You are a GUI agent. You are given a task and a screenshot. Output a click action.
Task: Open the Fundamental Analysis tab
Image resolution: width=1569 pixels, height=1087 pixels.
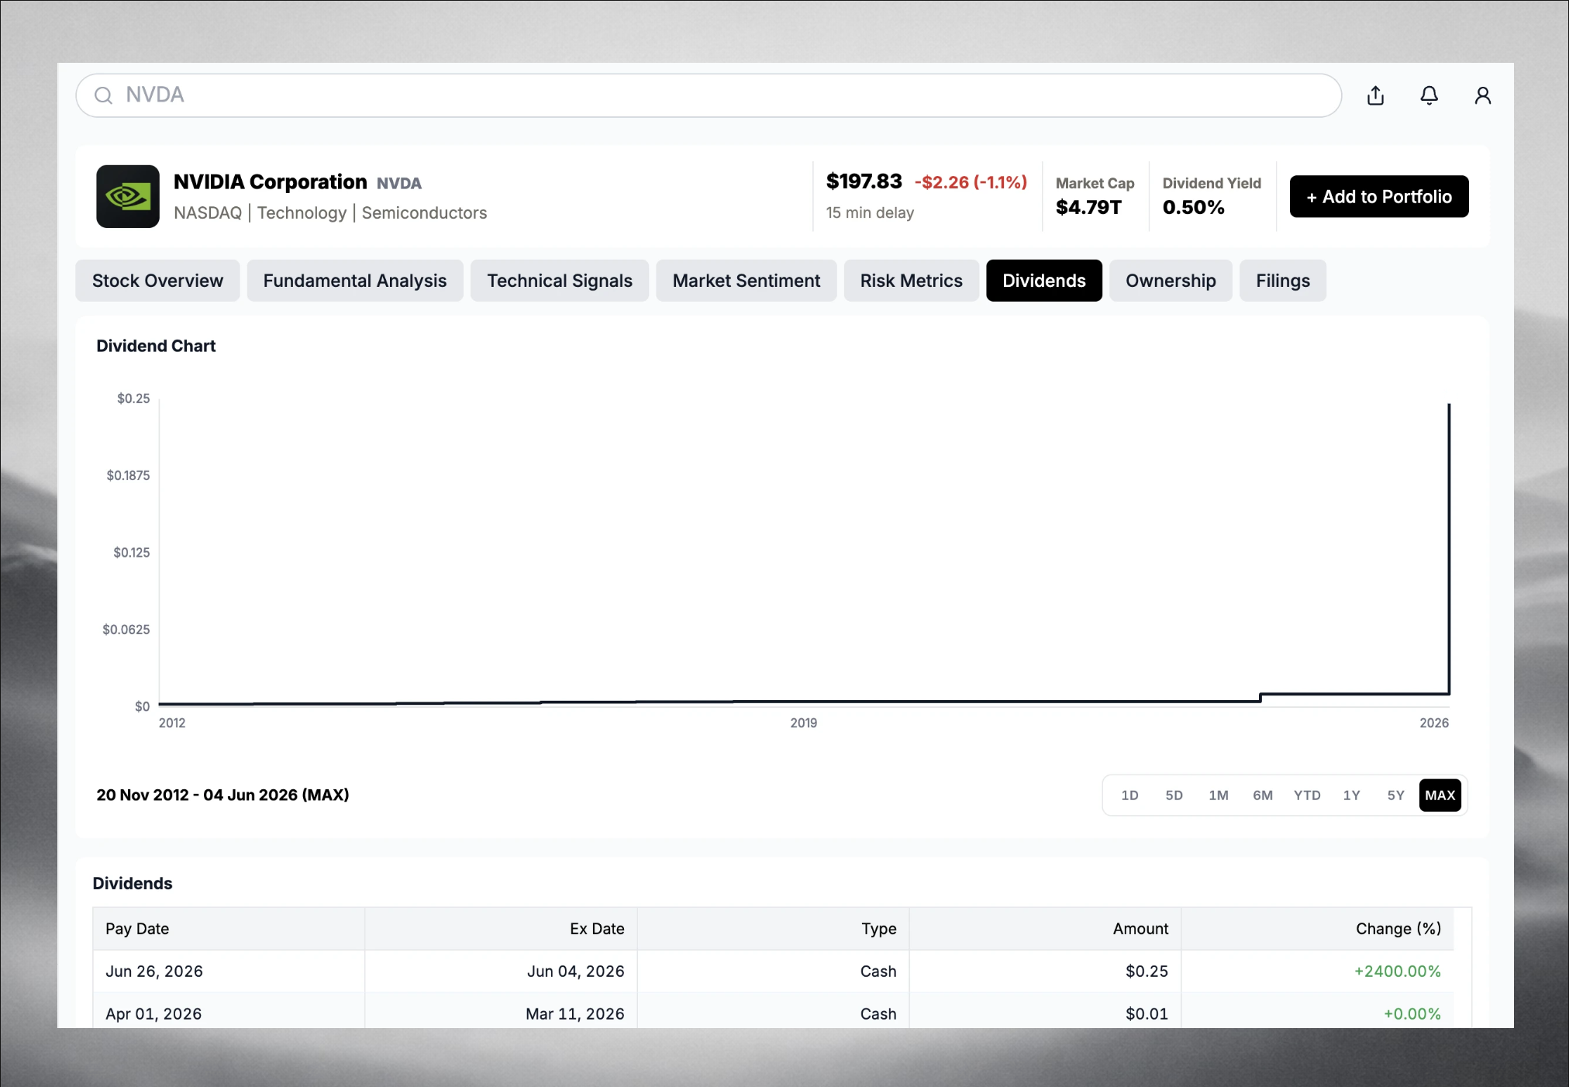point(355,281)
